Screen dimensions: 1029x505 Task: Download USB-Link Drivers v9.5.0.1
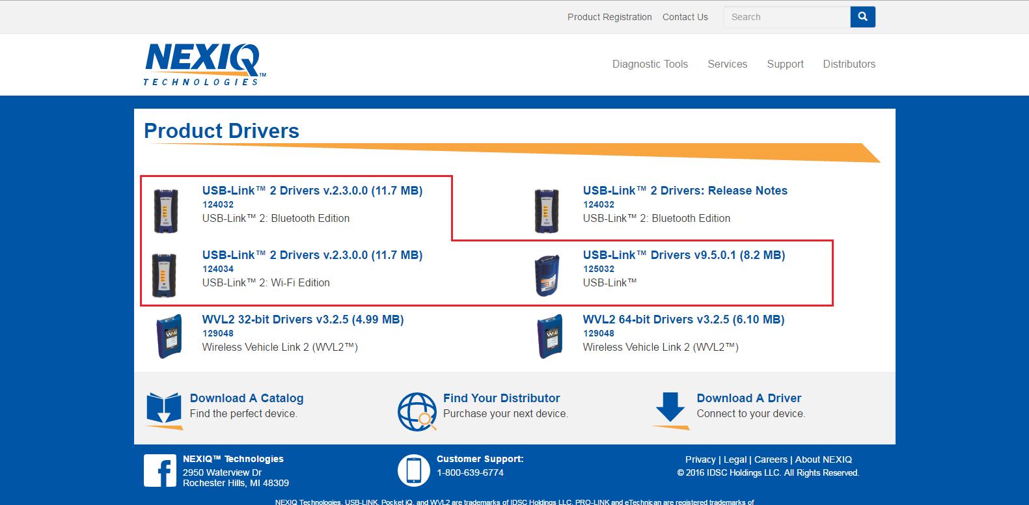coord(684,255)
